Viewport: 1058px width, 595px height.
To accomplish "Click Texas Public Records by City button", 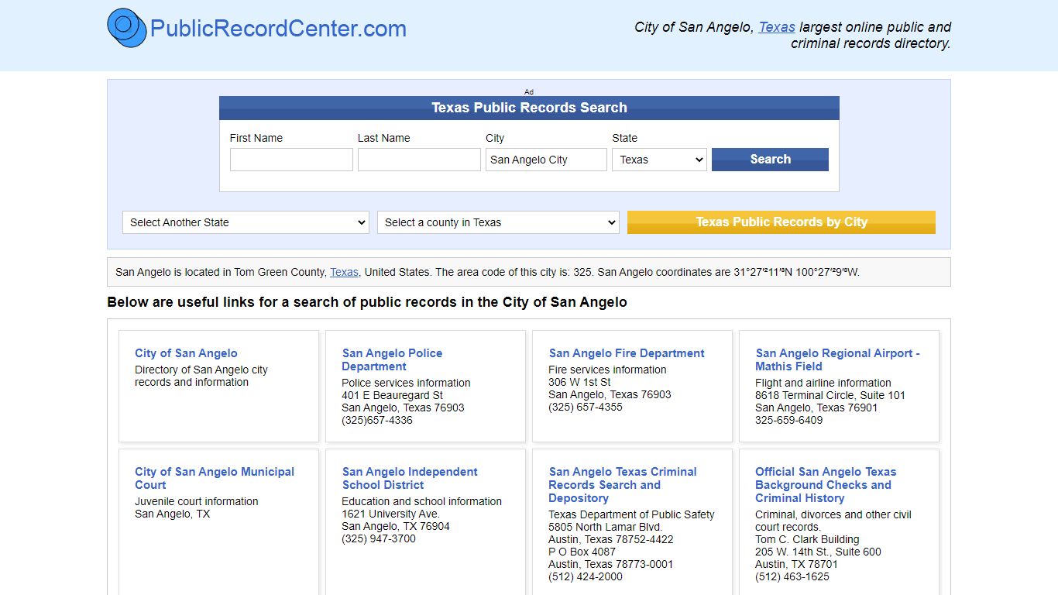I will pos(781,222).
